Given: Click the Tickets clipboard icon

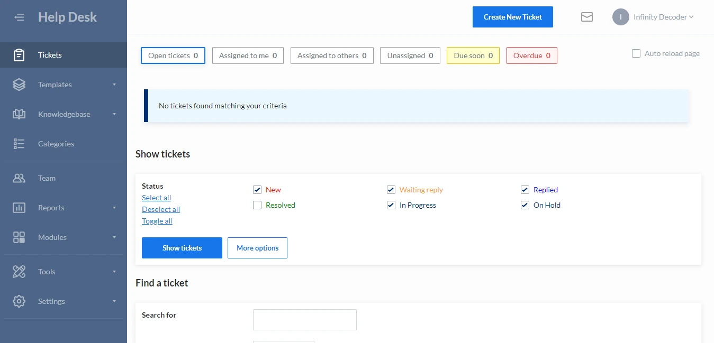Looking at the screenshot, I should (x=19, y=55).
